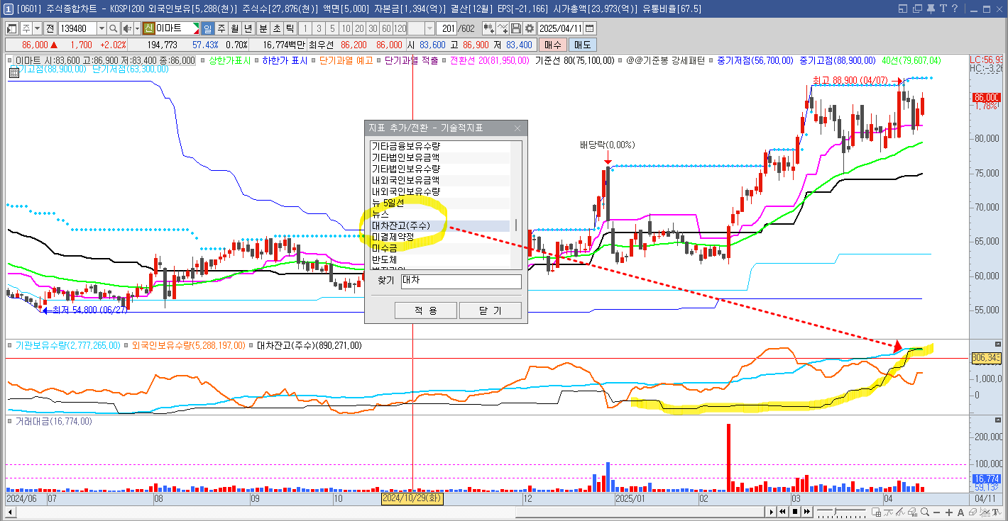1008x521 pixels.
Task: Click the stock search magnifier icon
Action: (x=114, y=28)
